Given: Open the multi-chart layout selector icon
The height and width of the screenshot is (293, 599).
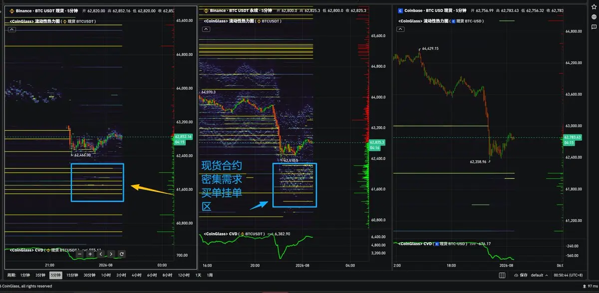Looking at the screenshot, I should pos(503,275).
